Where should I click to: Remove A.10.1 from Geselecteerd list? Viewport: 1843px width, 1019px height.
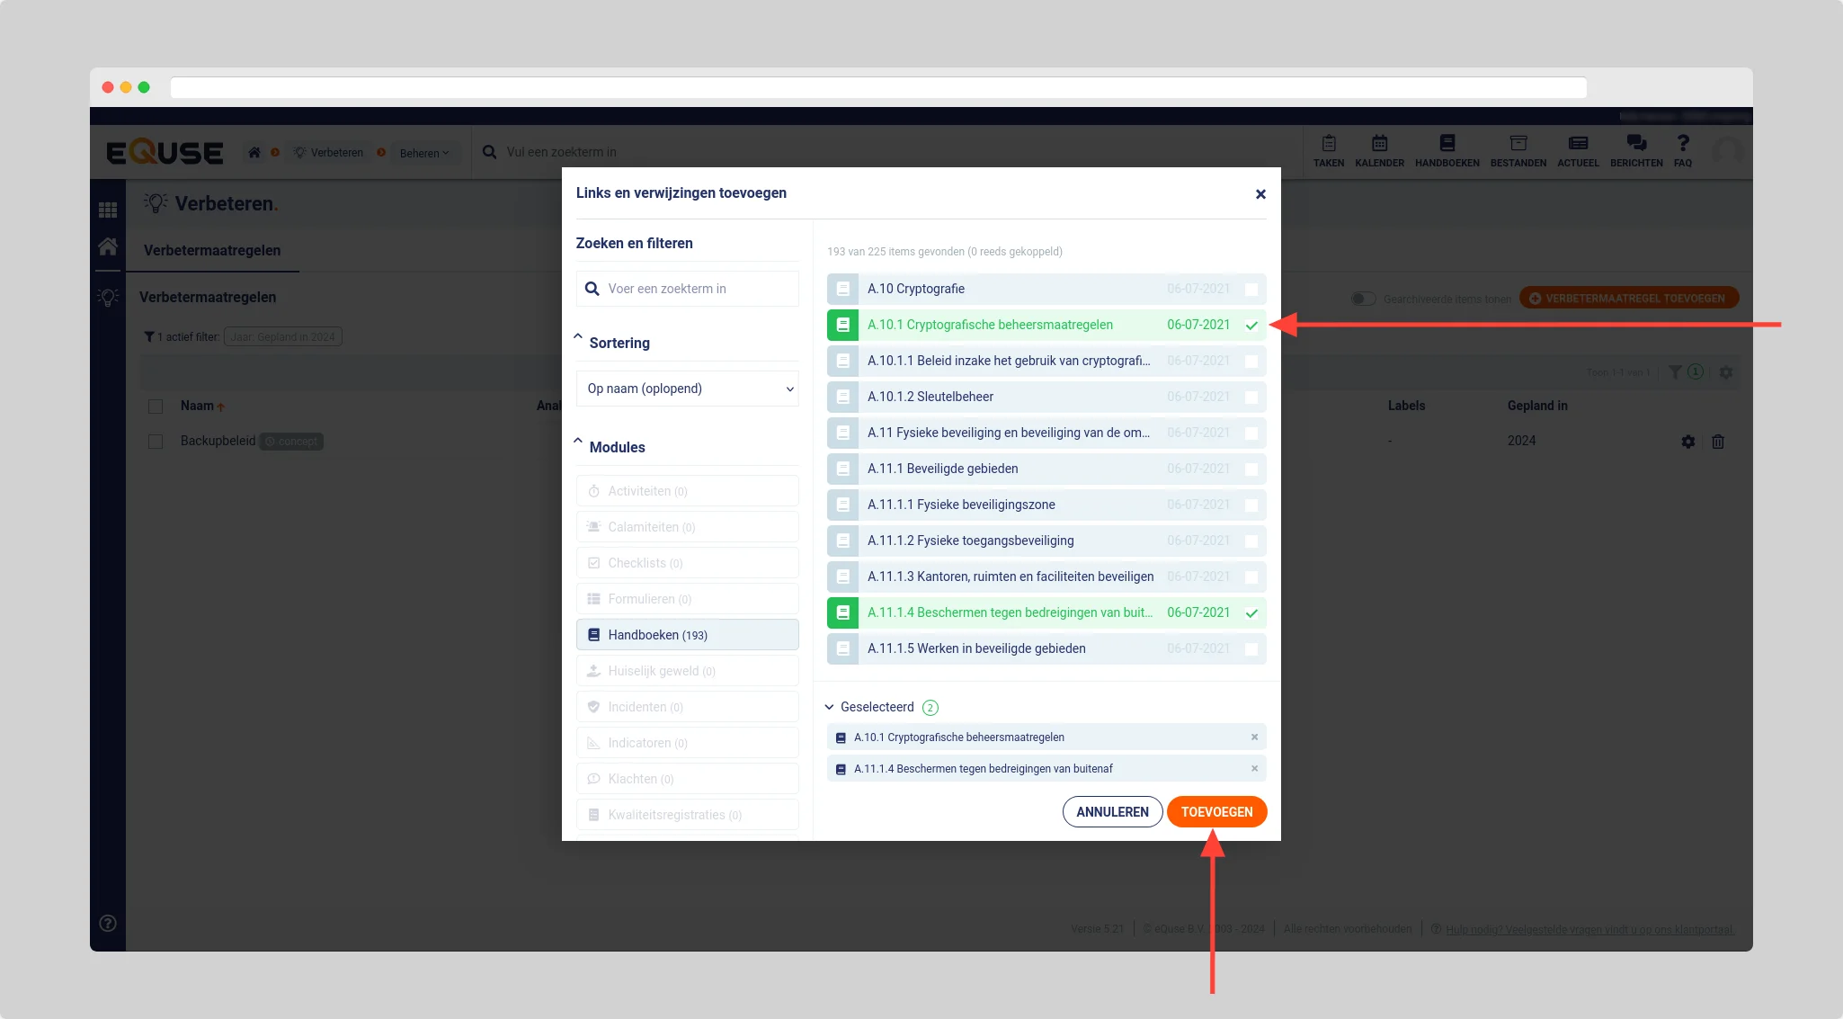(x=1254, y=737)
